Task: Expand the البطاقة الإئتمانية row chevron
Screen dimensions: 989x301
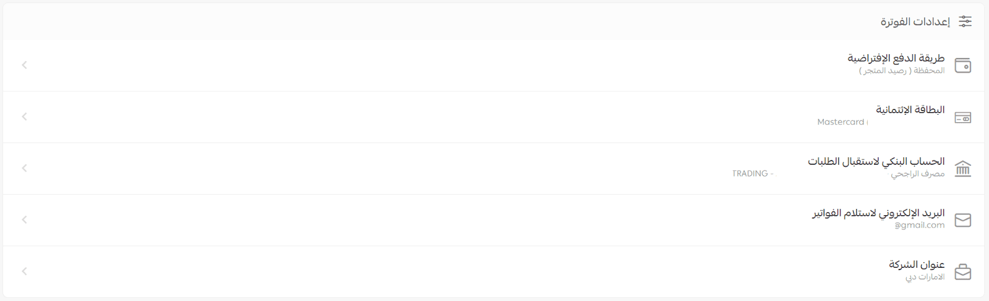Action: [x=24, y=117]
